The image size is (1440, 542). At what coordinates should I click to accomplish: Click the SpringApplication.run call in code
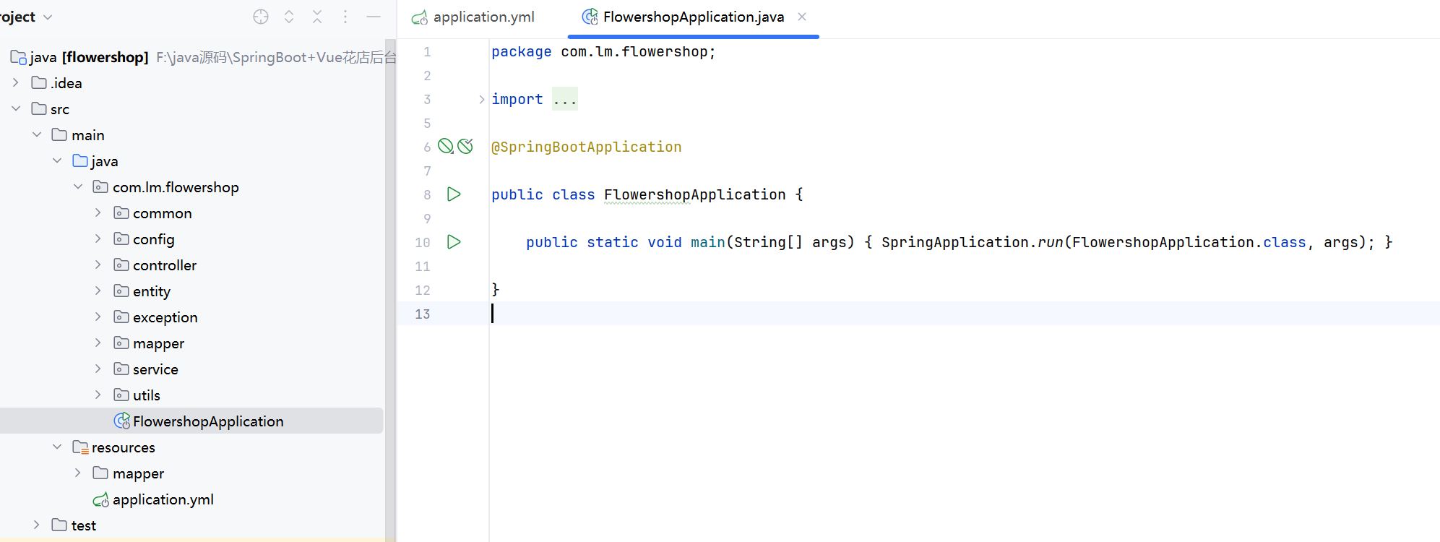(972, 242)
